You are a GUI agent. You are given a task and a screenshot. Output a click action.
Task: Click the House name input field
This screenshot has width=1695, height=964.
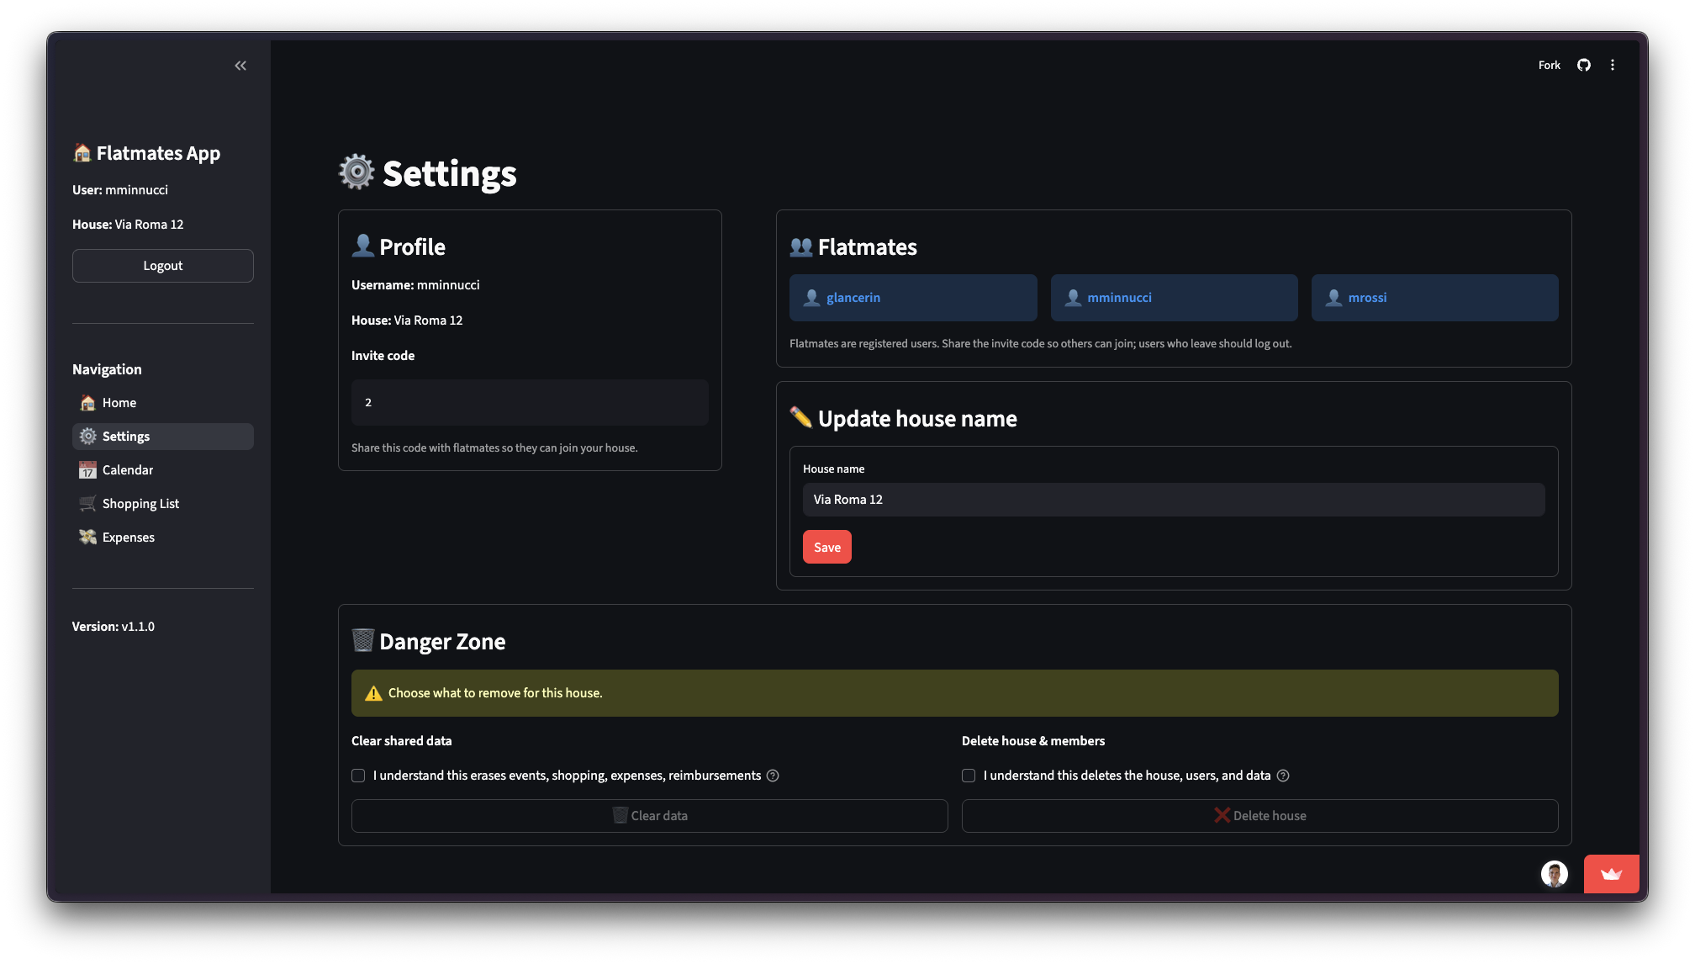(1174, 499)
